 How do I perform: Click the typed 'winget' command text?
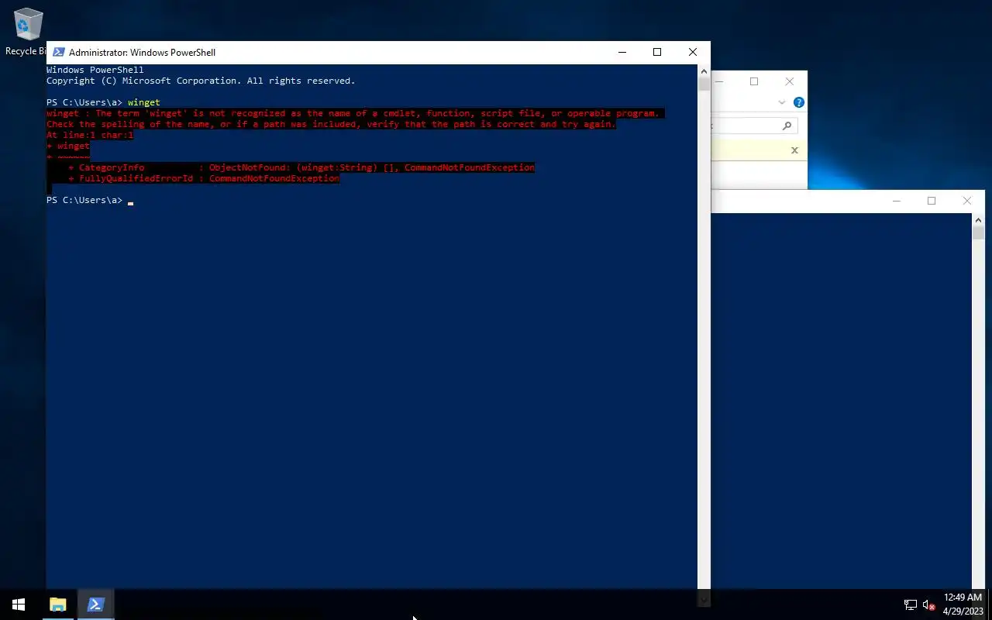(144, 102)
